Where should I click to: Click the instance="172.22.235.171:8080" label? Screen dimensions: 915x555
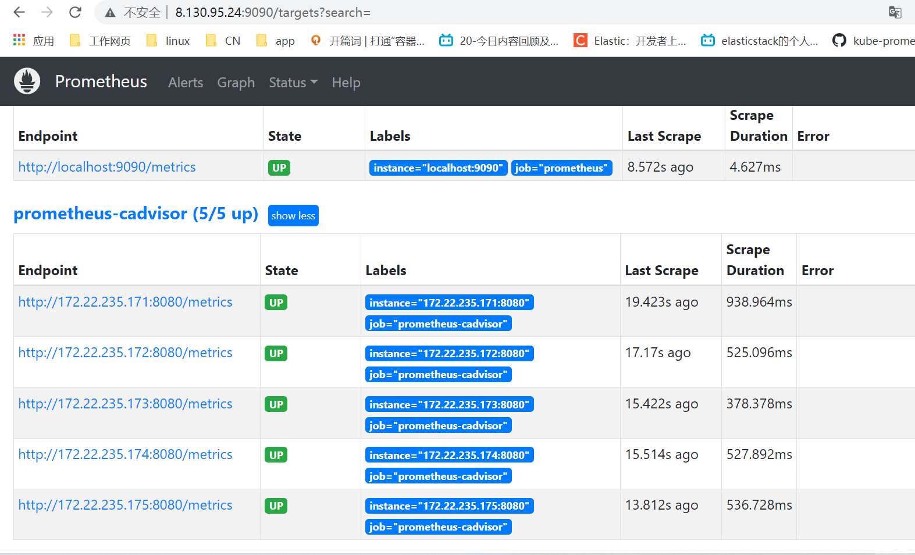point(450,303)
